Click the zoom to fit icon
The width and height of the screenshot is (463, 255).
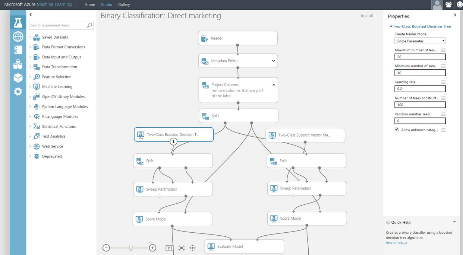point(181,248)
